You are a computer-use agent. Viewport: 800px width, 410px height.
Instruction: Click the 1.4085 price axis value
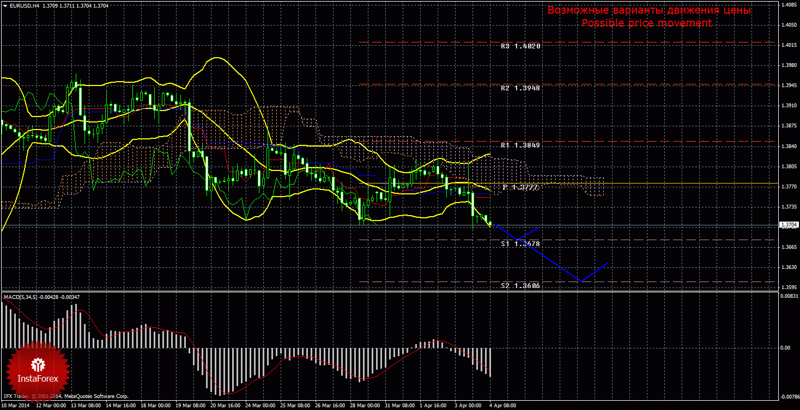[789, 5]
